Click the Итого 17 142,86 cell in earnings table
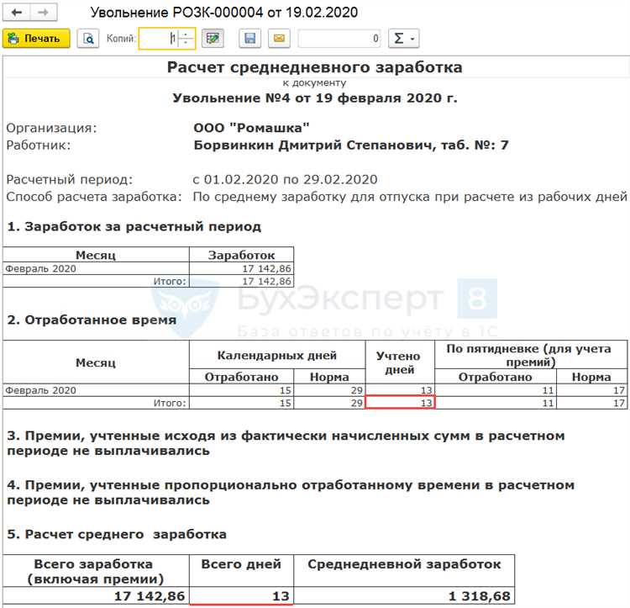630x608 pixels. (241, 281)
